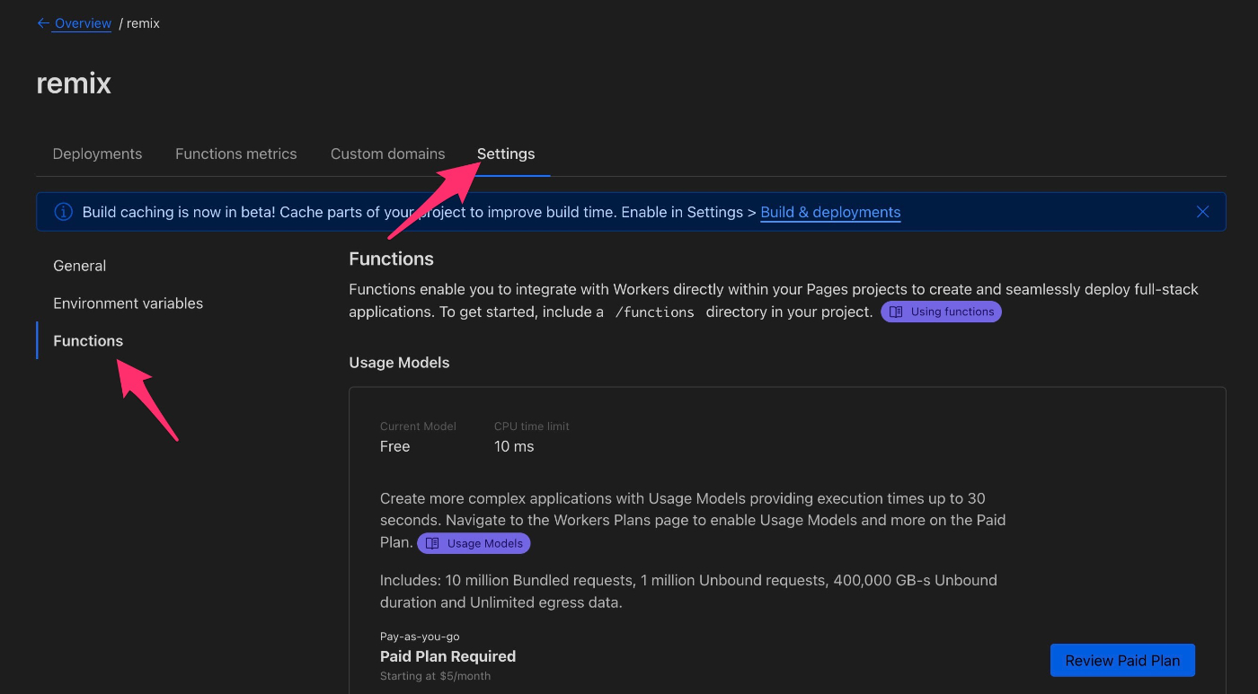The width and height of the screenshot is (1258, 694).
Task: Click the Review Paid Plan button
Action: [x=1122, y=661]
